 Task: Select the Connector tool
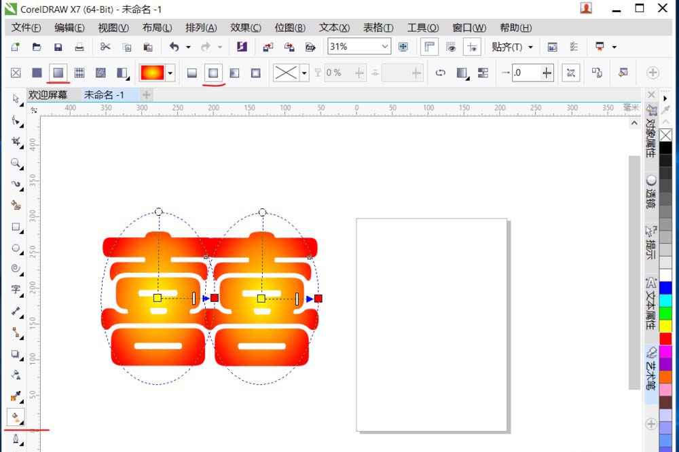tap(16, 333)
